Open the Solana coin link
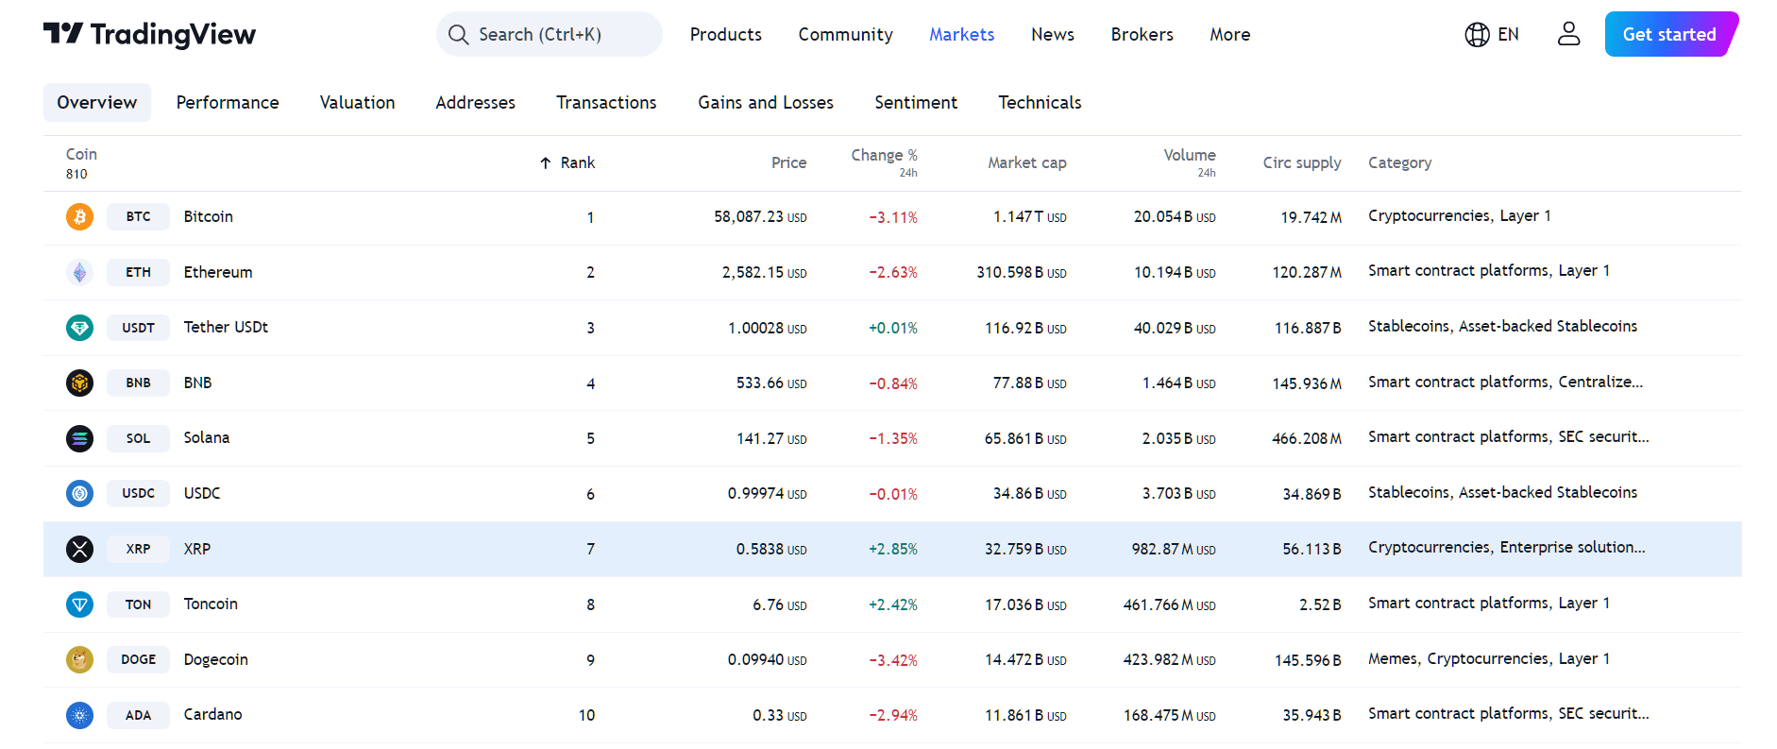Screen dimensions: 1777x749 207,437
